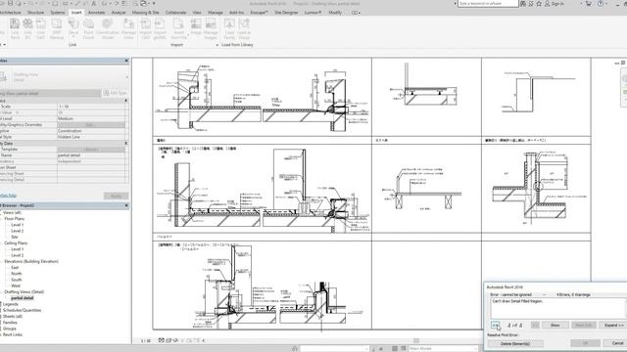
Task: Click the Help question mark icon
Action: click(601, 4)
